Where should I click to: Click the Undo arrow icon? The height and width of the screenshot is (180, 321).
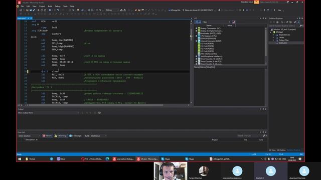click(x=58, y=10)
